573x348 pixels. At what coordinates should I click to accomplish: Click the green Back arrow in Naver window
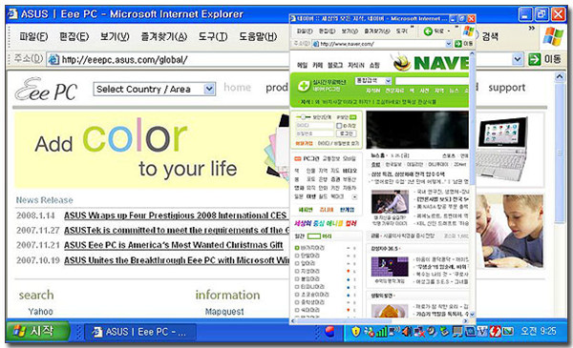428,31
